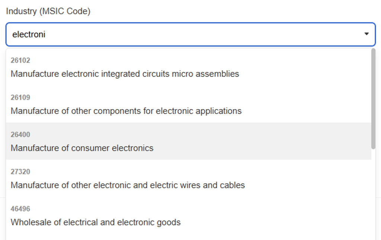
Task: Select MSIC code 27320 option
Action: 20,172
